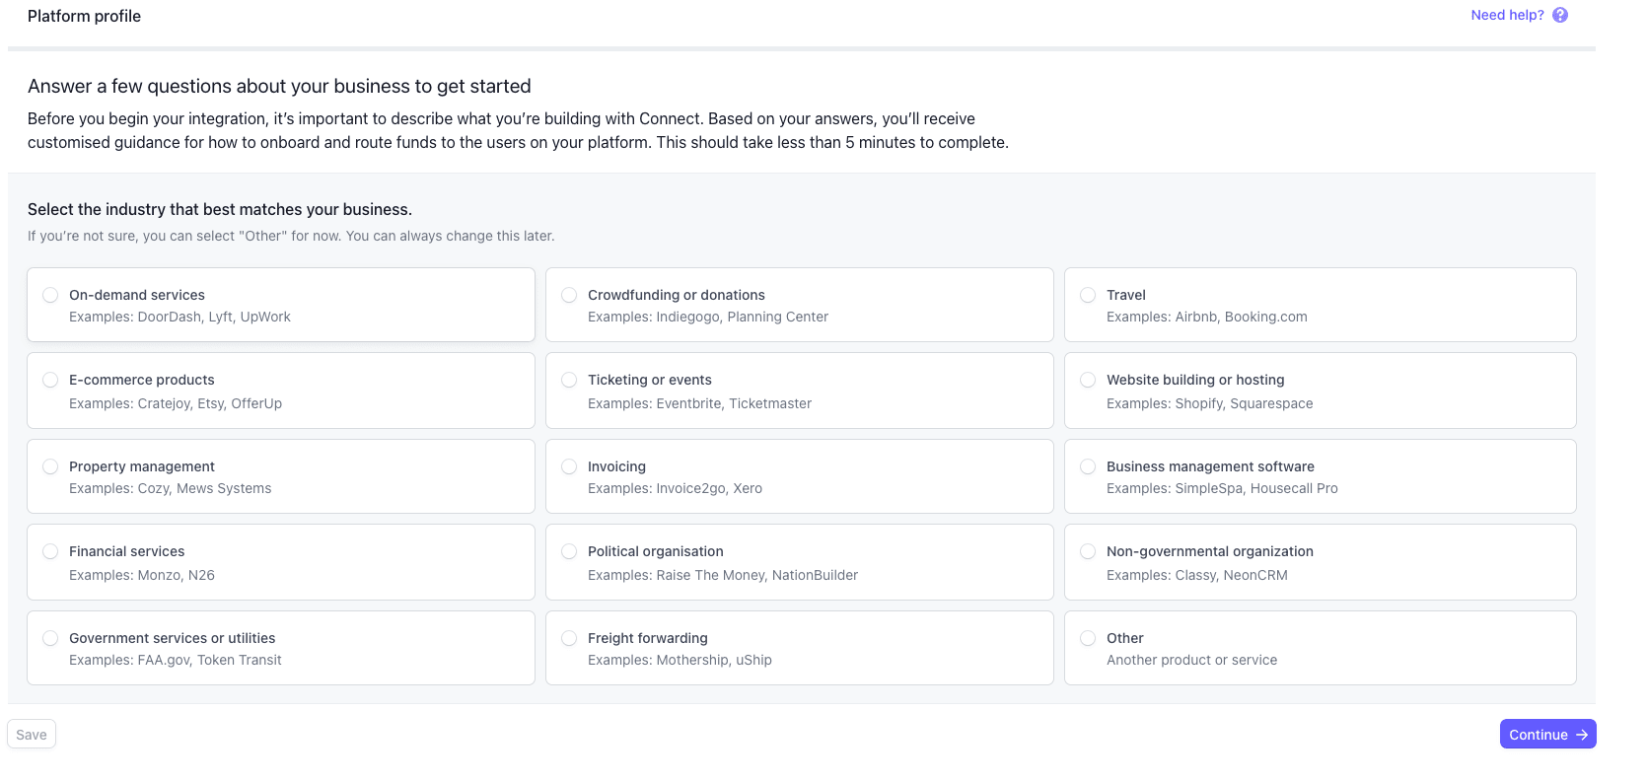This screenshot has width=1647, height=783.
Task: Choose the Invoicing industry option
Action: [x=569, y=466]
